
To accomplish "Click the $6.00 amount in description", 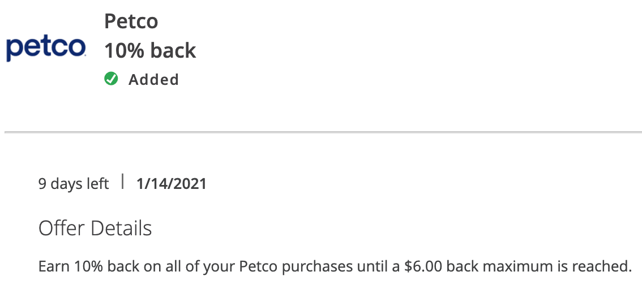I will (x=423, y=266).
